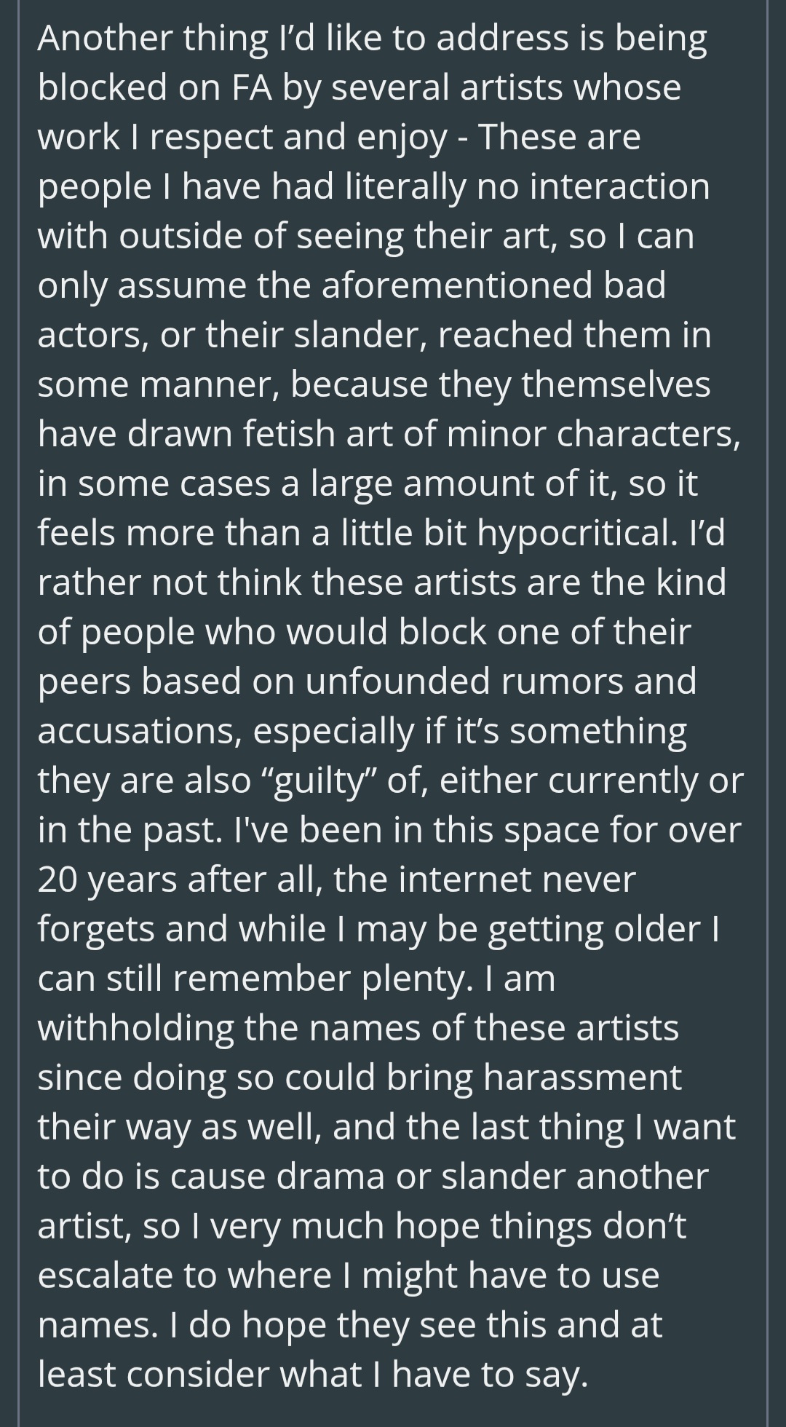786x1427 pixels.
Task: Click the word "themselves"
Action: (x=616, y=384)
